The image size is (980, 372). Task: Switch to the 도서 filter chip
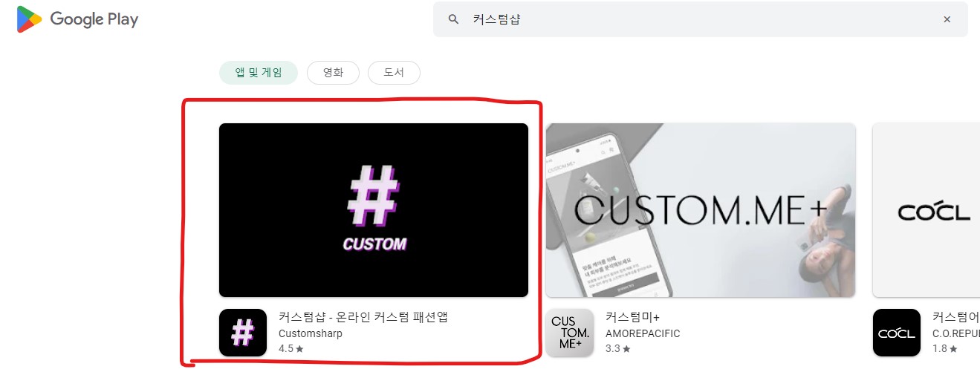pos(394,73)
